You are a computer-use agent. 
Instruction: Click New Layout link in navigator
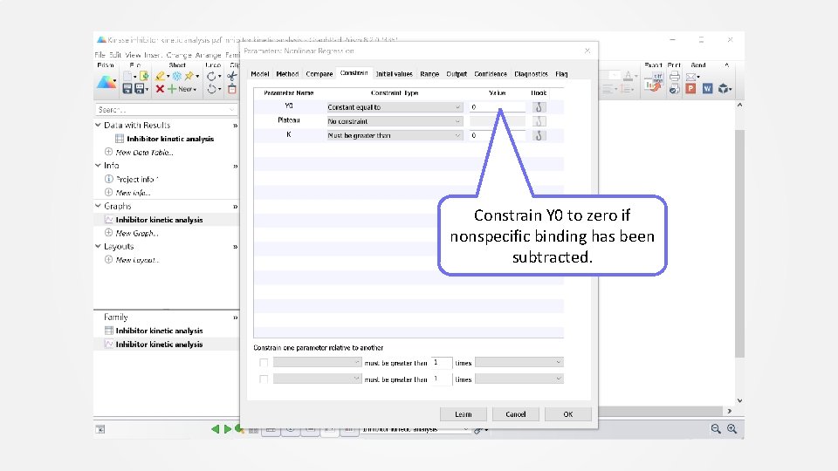(x=137, y=260)
